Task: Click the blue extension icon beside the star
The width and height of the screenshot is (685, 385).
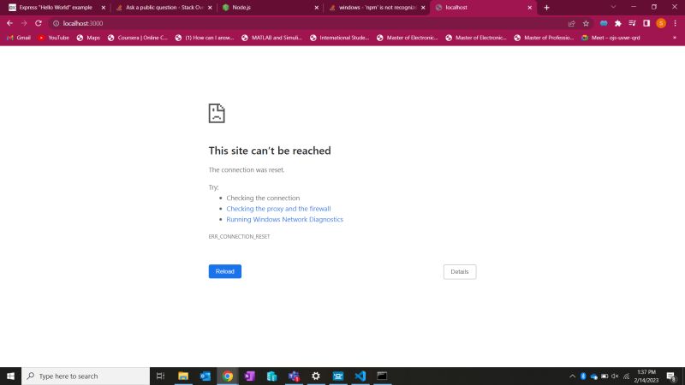Action: click(604, 24)
